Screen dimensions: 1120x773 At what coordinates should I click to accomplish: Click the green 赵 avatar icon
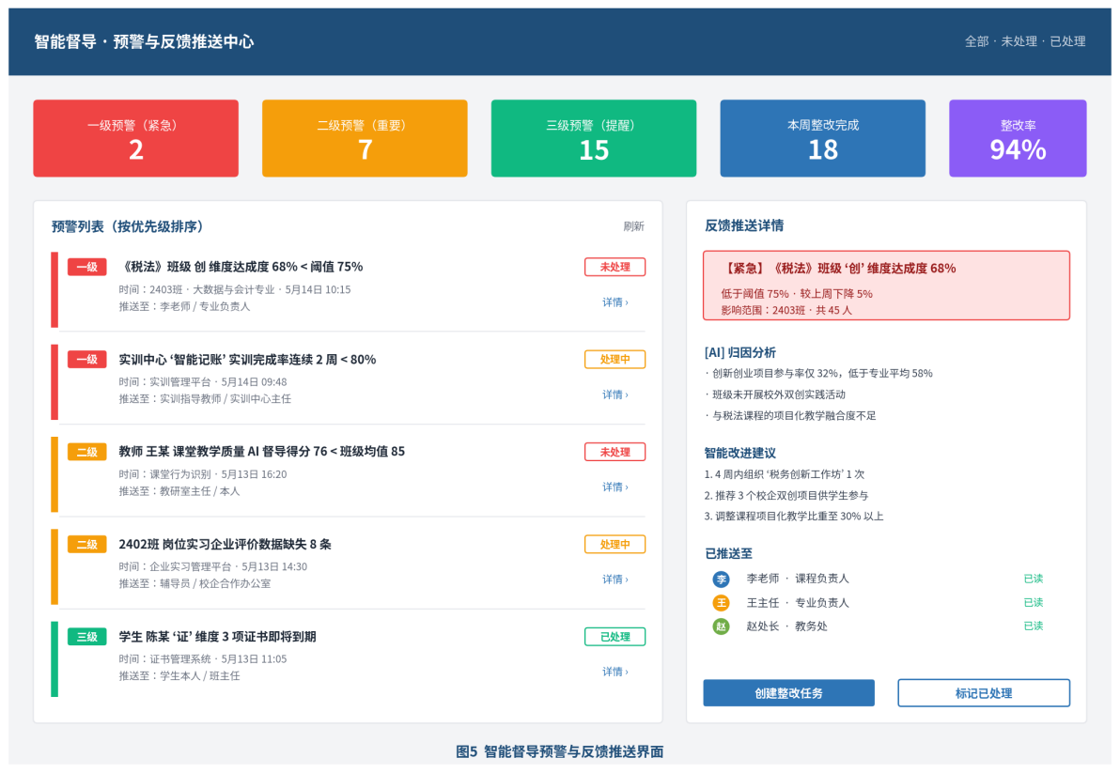point(722,626)
